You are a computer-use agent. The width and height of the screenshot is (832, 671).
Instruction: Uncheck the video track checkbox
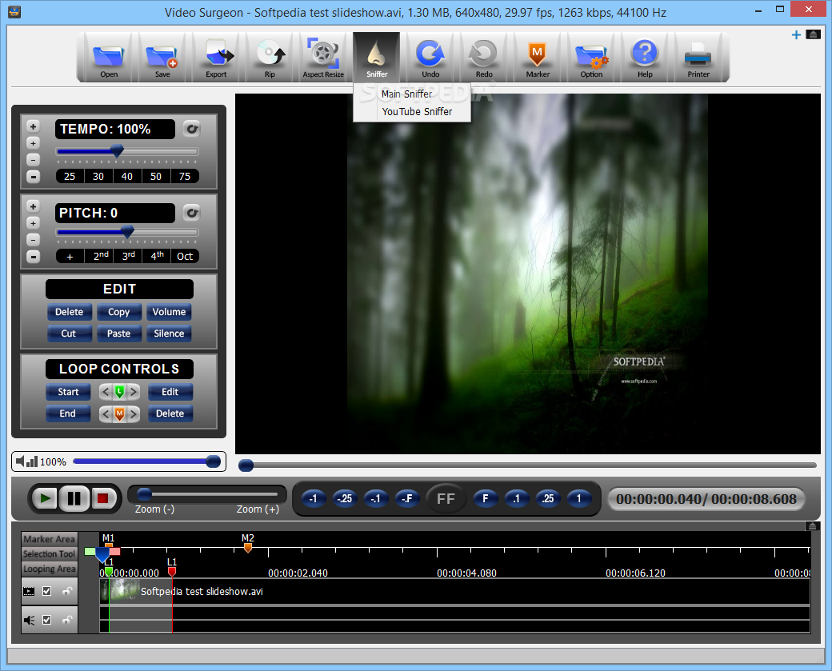coord(46,591)
